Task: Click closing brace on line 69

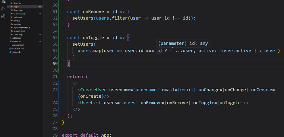Action: click(x=69, y=63)
